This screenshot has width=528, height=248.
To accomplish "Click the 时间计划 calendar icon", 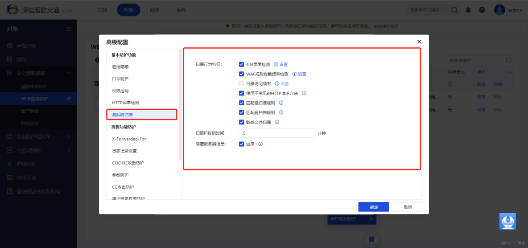I will click(x=10, y=178).
